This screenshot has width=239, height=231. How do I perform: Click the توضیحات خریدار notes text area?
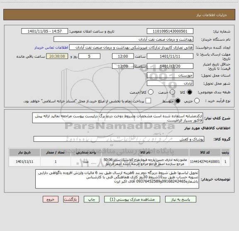[x=117, y=179]
